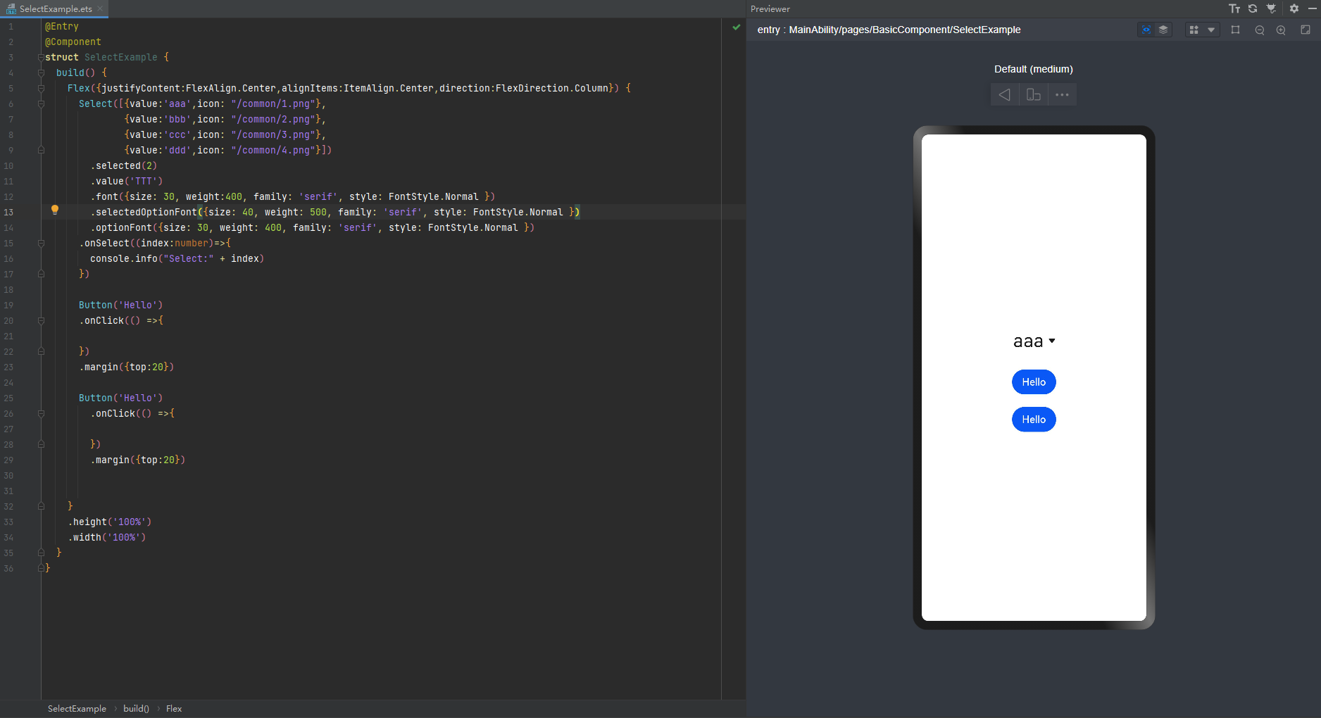The height and width of the screenshot is (718, 1321).
Task: Place cursor on .selected(2) code
Action: tap(124, 165)
